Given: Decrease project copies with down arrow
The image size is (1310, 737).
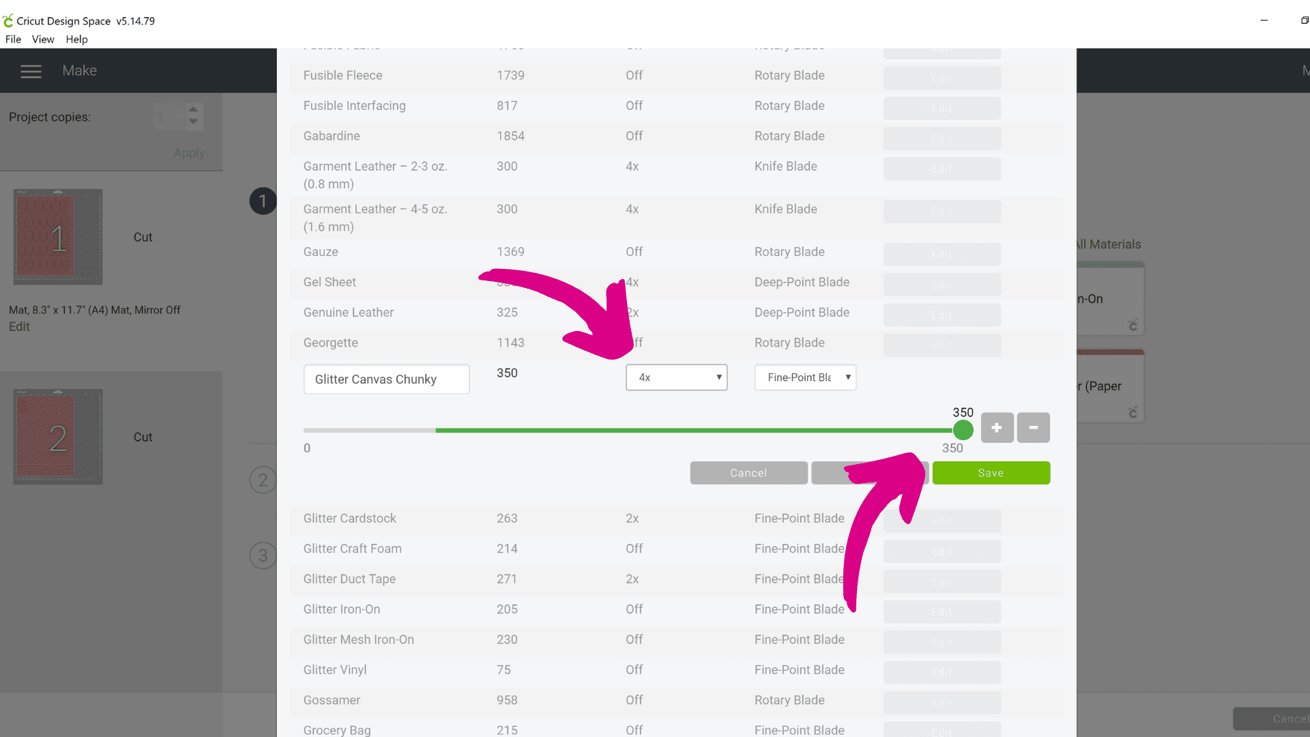Looking at the screenshot, I should 194,122.
